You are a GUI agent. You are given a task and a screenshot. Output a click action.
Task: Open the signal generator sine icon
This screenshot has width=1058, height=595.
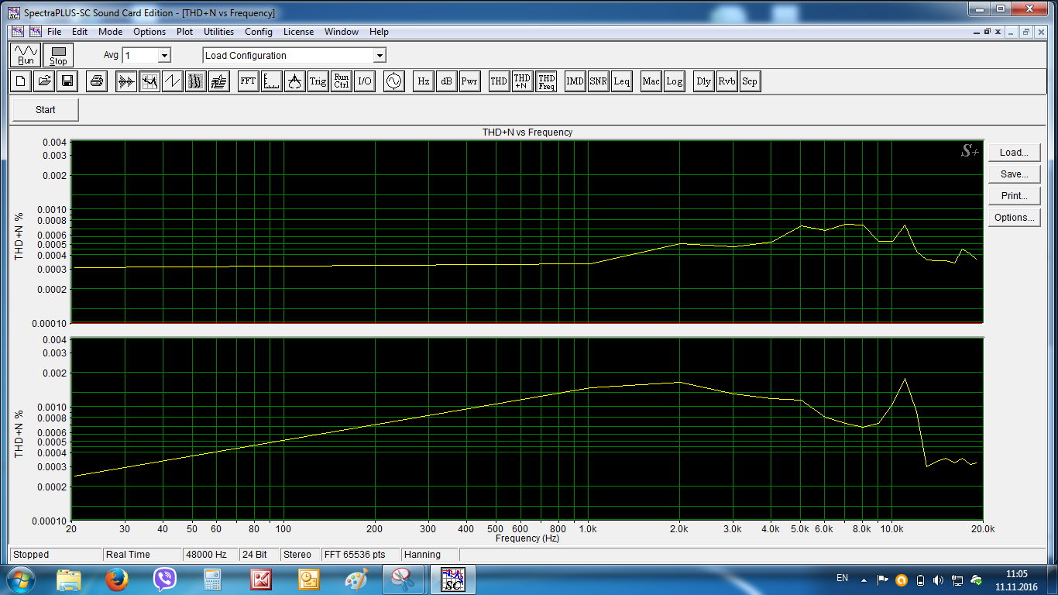pyautogui.click(x=394, y=81)
